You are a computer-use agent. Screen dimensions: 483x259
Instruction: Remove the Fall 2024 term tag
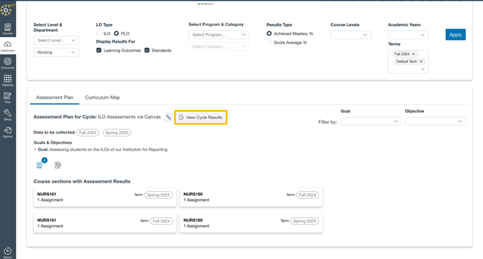[413, 54]
